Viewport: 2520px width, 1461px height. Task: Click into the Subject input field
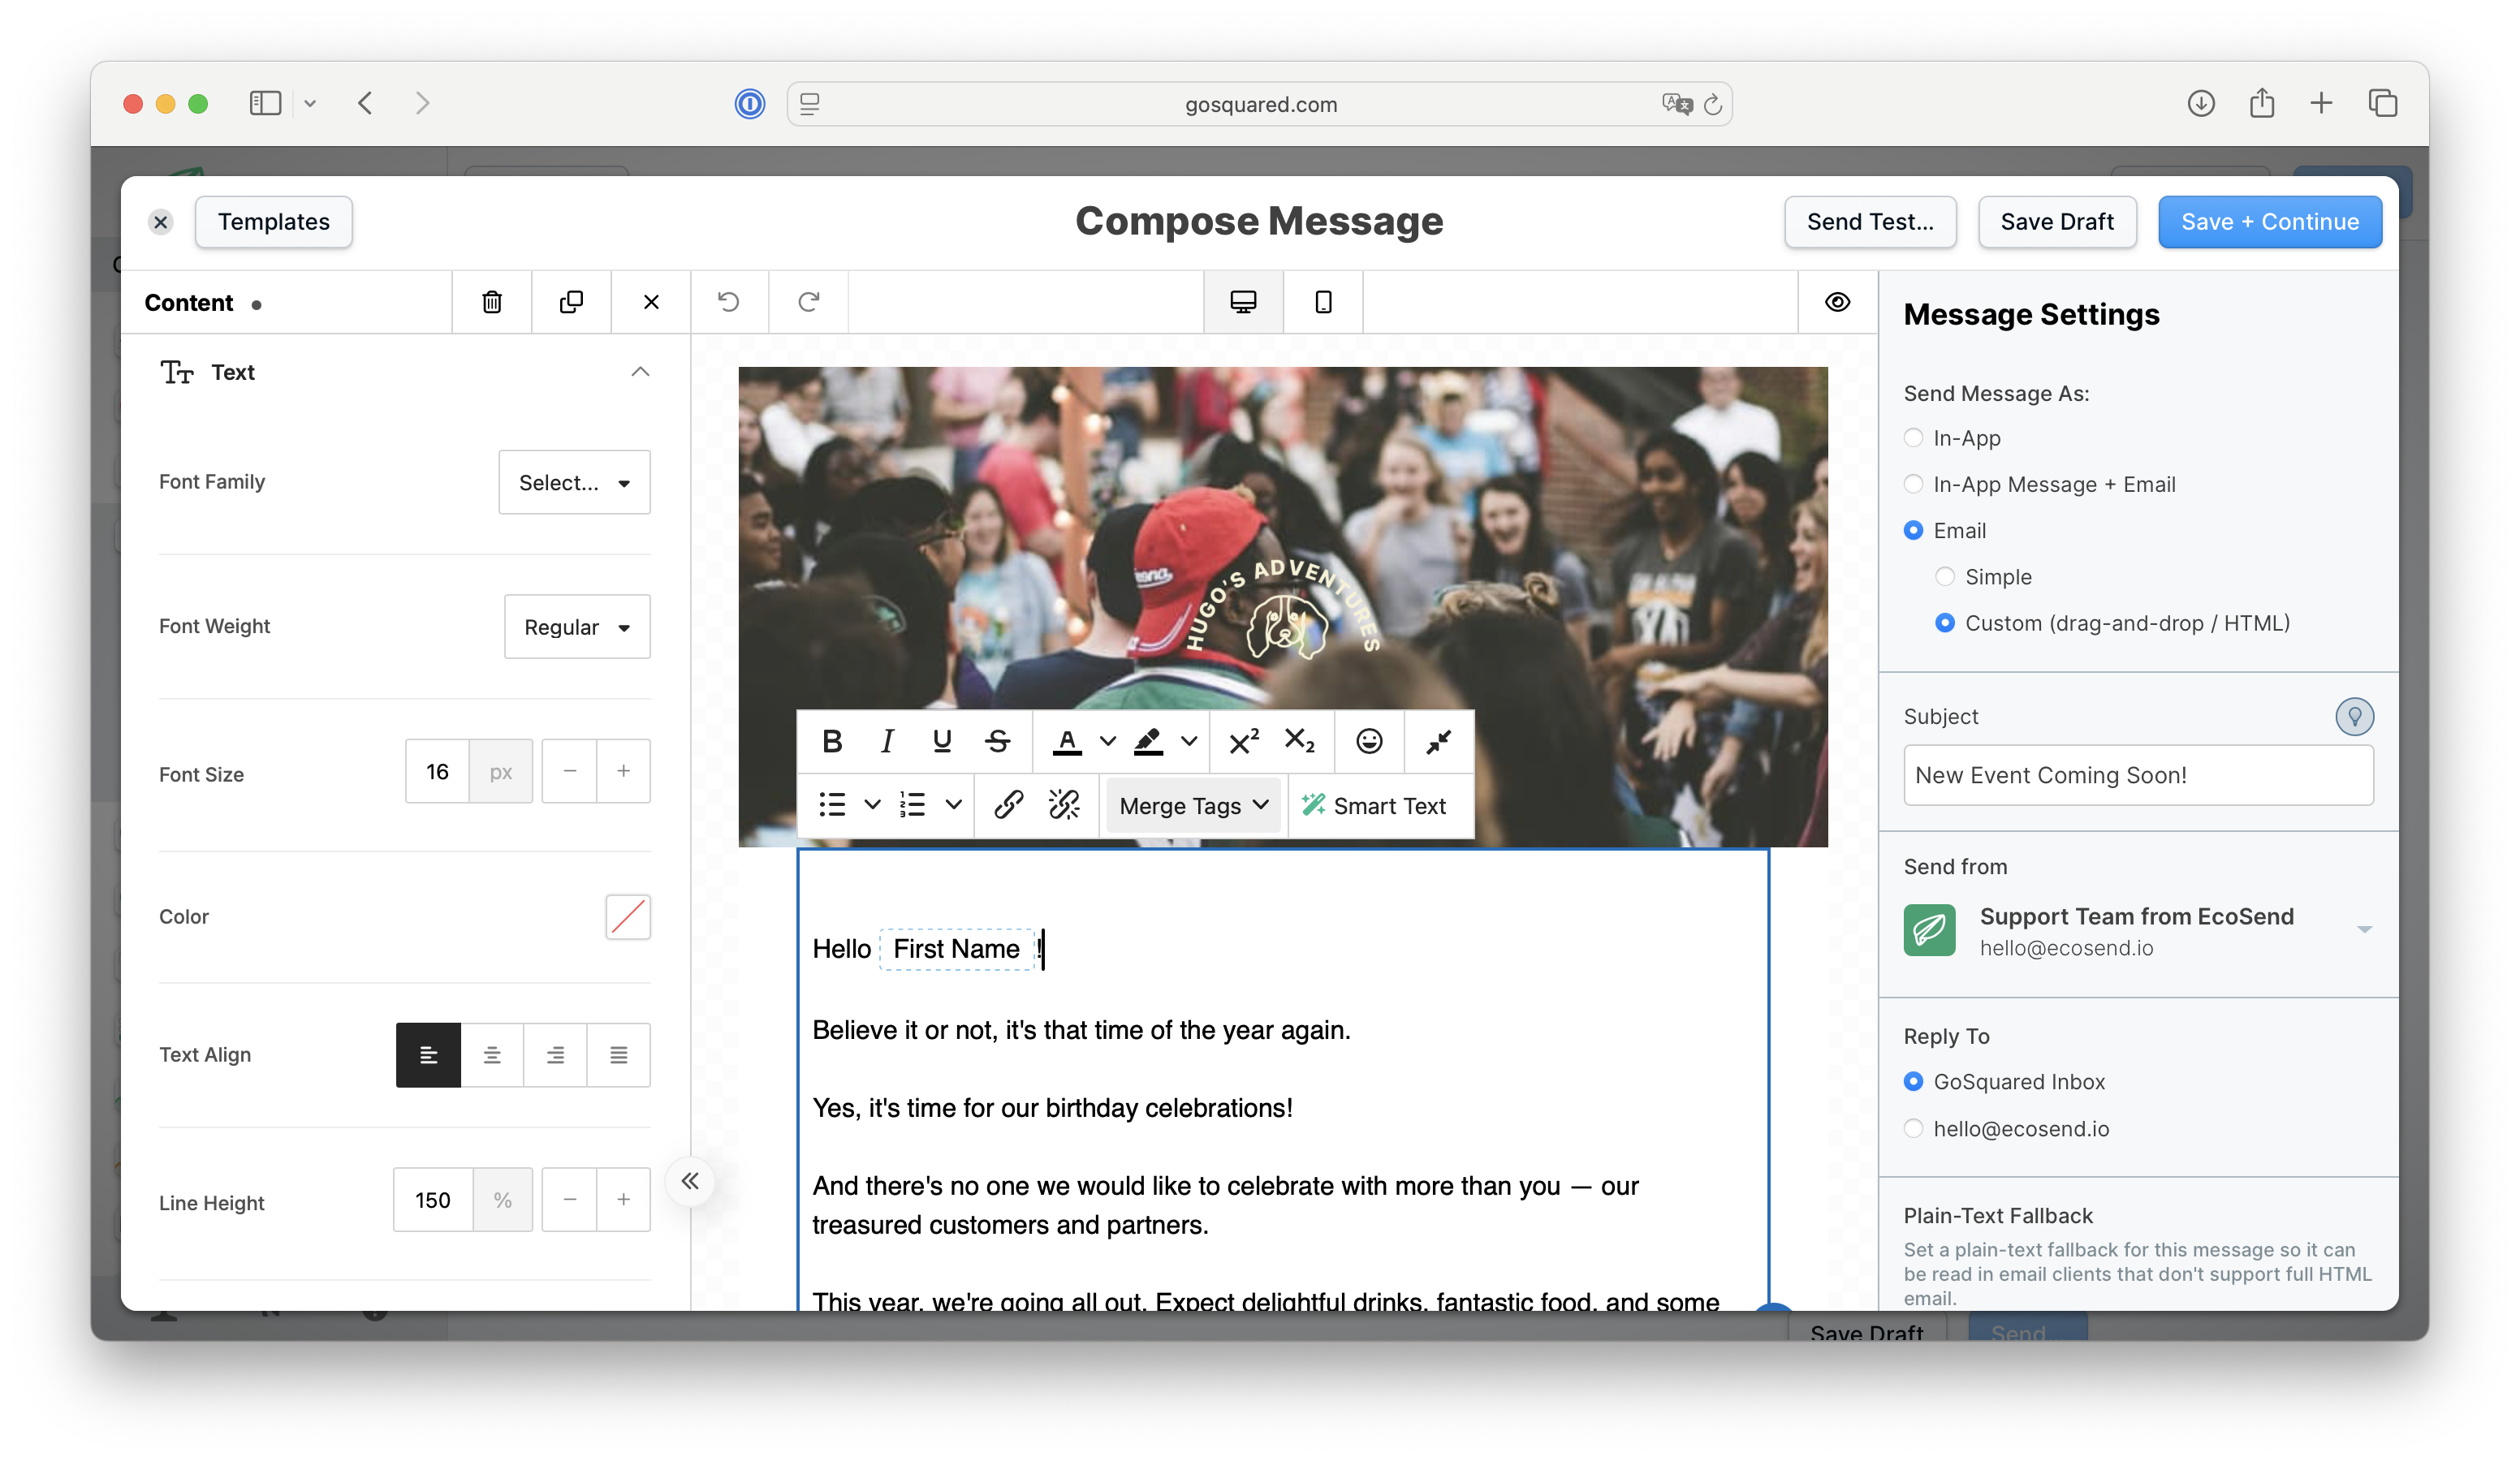coord(2137,776)
